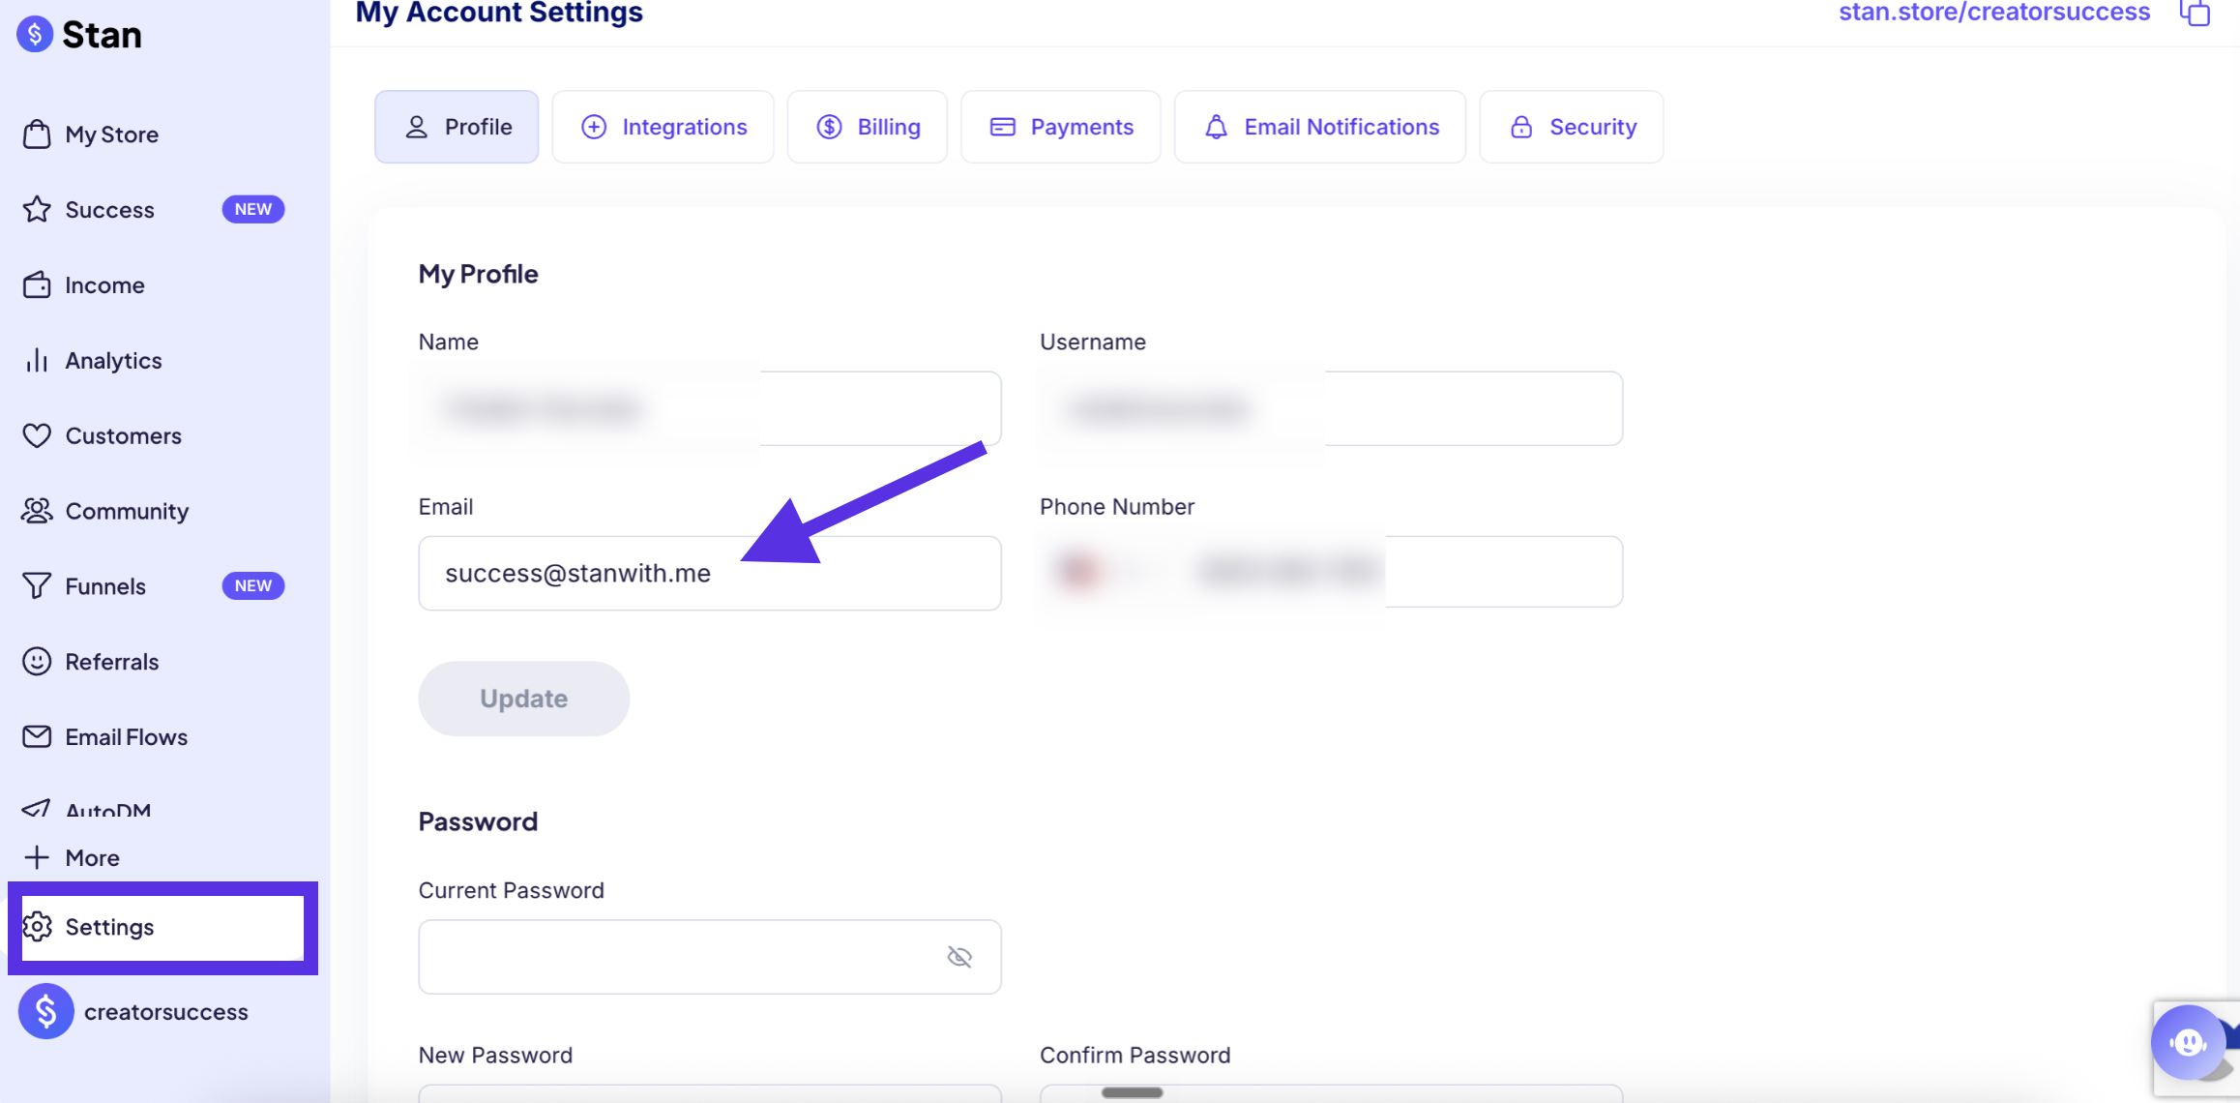Click the Stan logo icon
This screenshot has width=2240, height=1103.
click(x=35, y=35)
